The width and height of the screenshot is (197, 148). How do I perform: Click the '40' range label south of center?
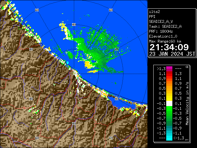point(74,123)
